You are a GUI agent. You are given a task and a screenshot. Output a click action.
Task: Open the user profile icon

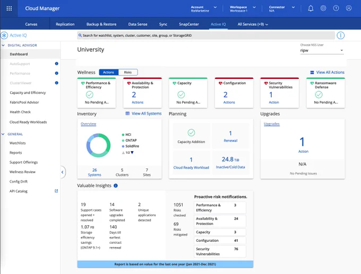pyautogui.click(x=349, y=8)
